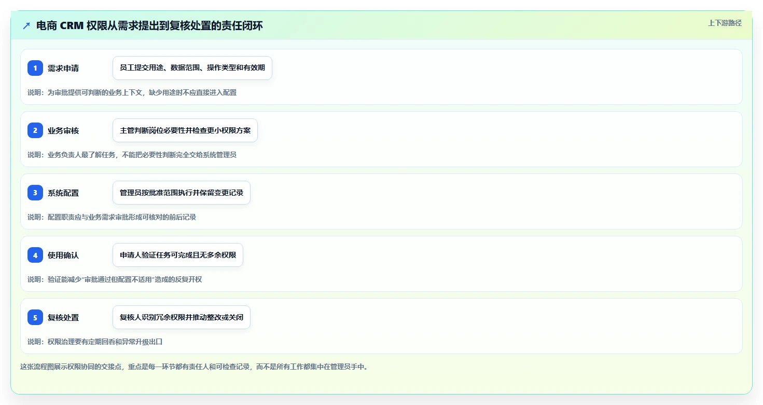This screenshot has height=405, width=763.
Task: Select step number 1 badge
Action: [x=35, y=68]
